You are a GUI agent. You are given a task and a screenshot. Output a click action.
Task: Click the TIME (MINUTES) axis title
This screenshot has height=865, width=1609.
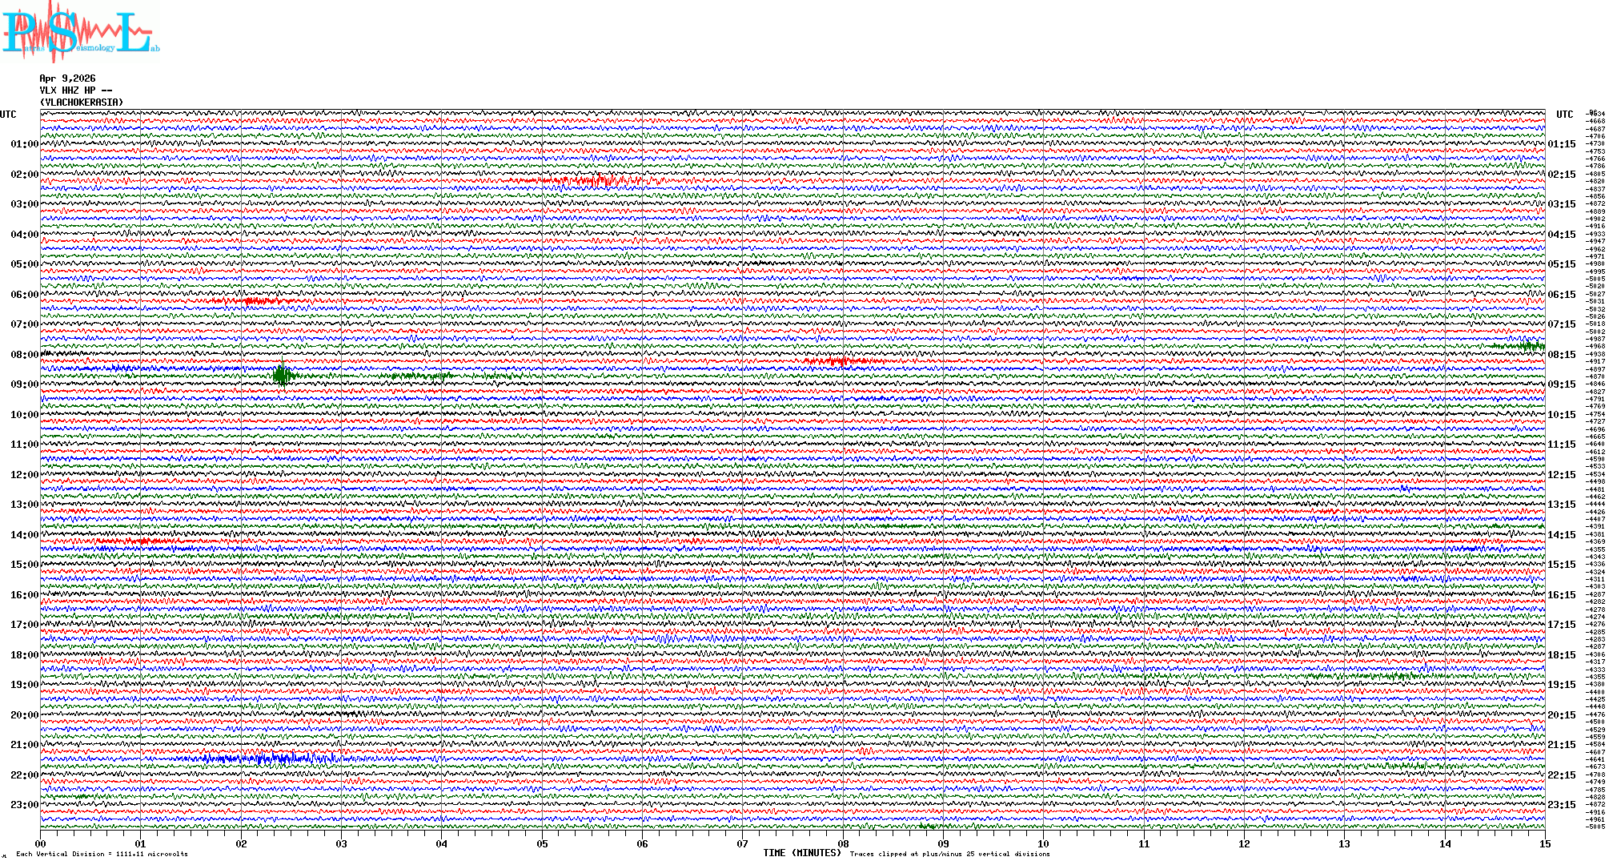click(802, 853)
